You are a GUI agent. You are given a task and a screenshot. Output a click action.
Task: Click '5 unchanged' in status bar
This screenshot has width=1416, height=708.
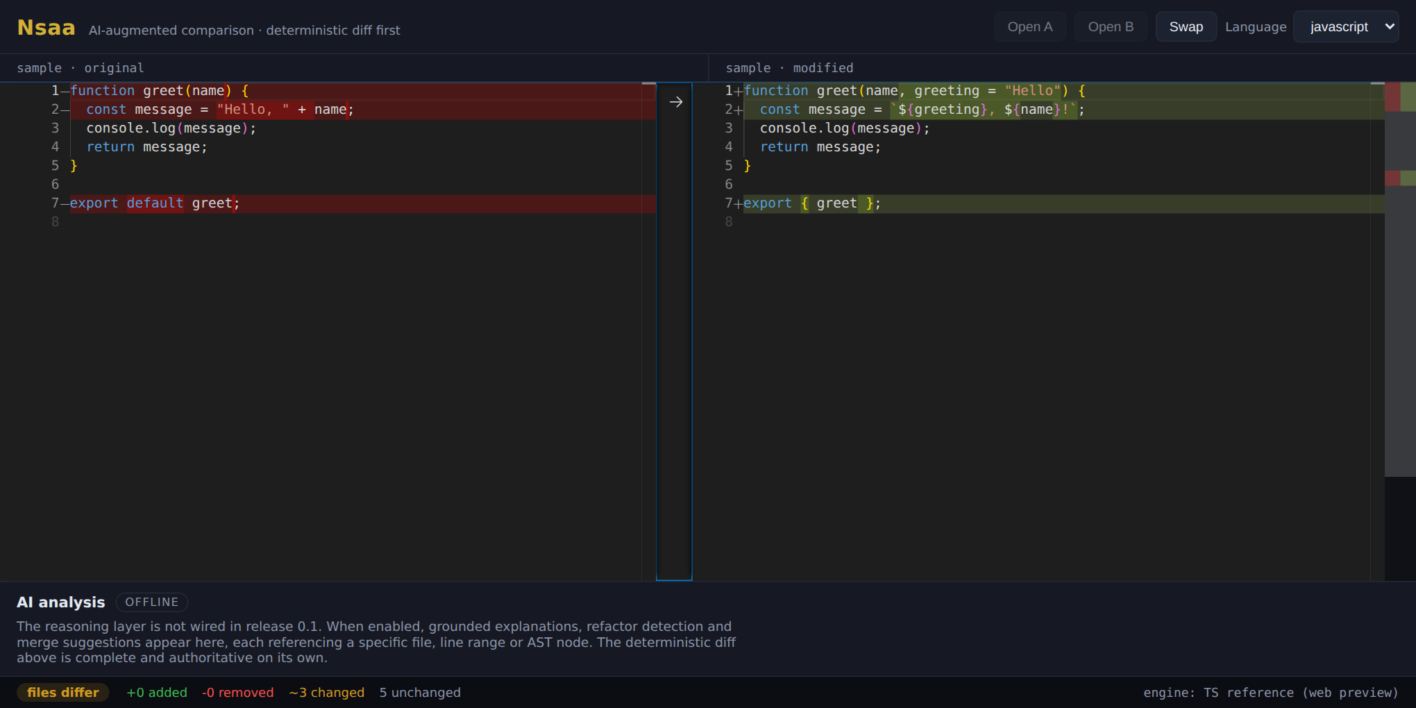point(420,692)
